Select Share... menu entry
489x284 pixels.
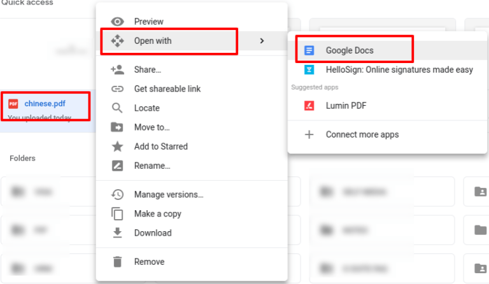point(192,69)
